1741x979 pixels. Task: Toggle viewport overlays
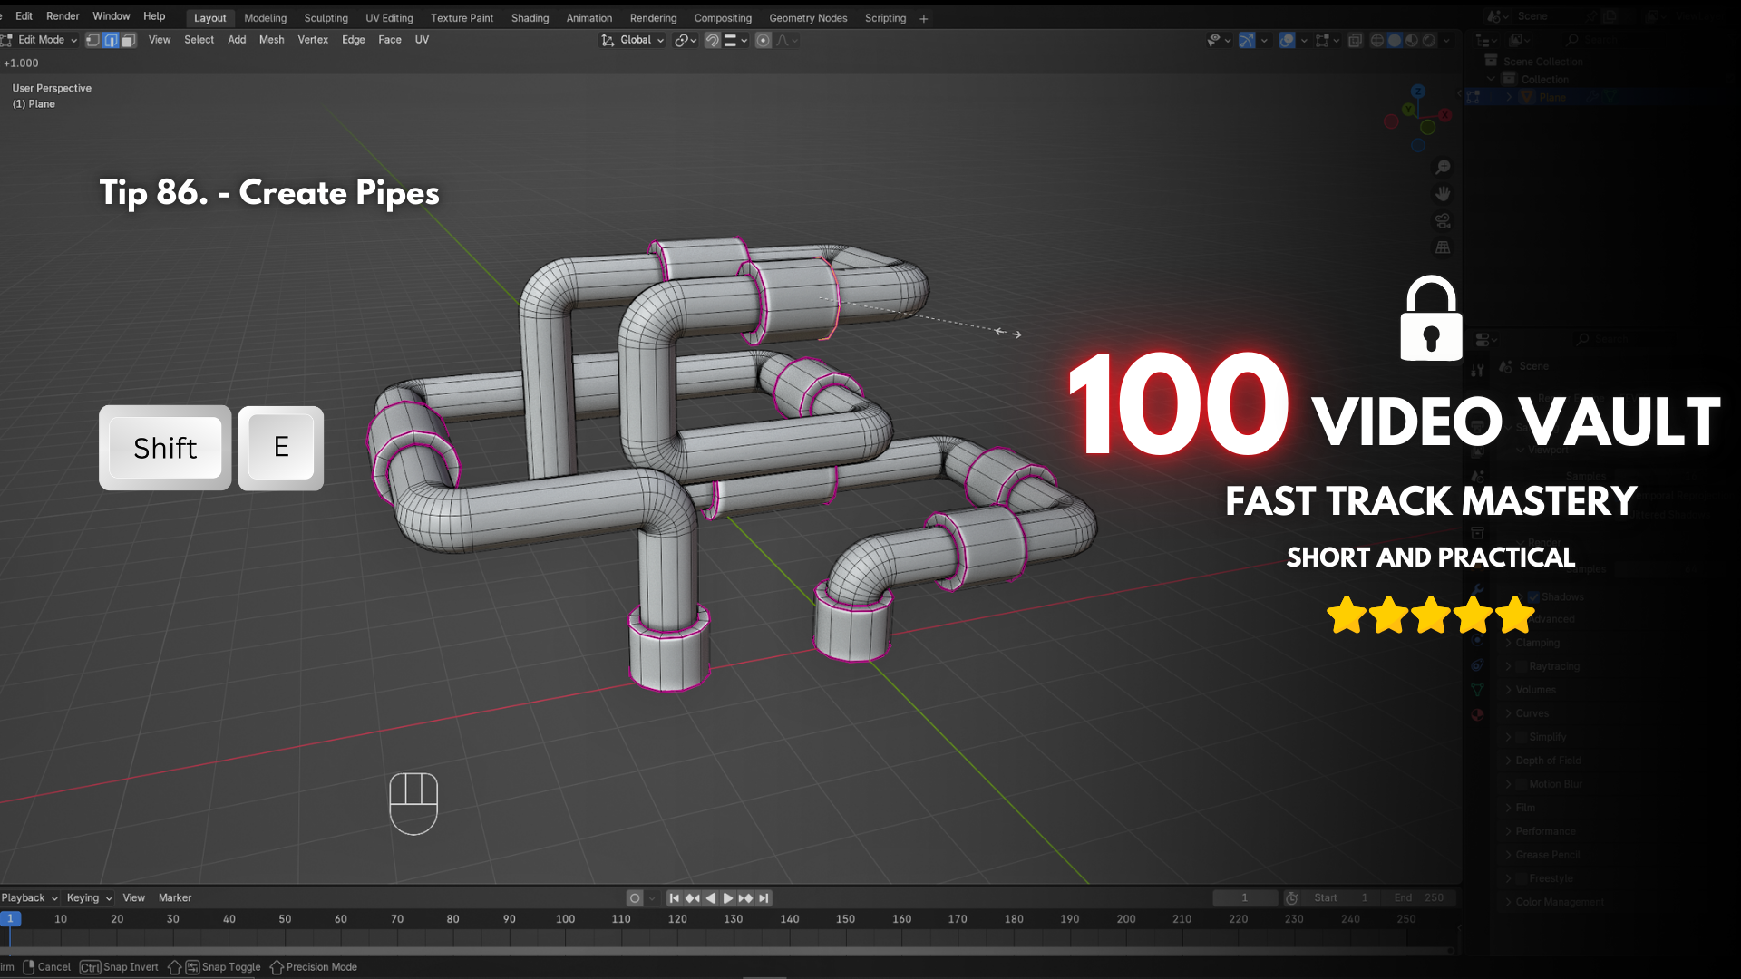tap(1287, 40)
